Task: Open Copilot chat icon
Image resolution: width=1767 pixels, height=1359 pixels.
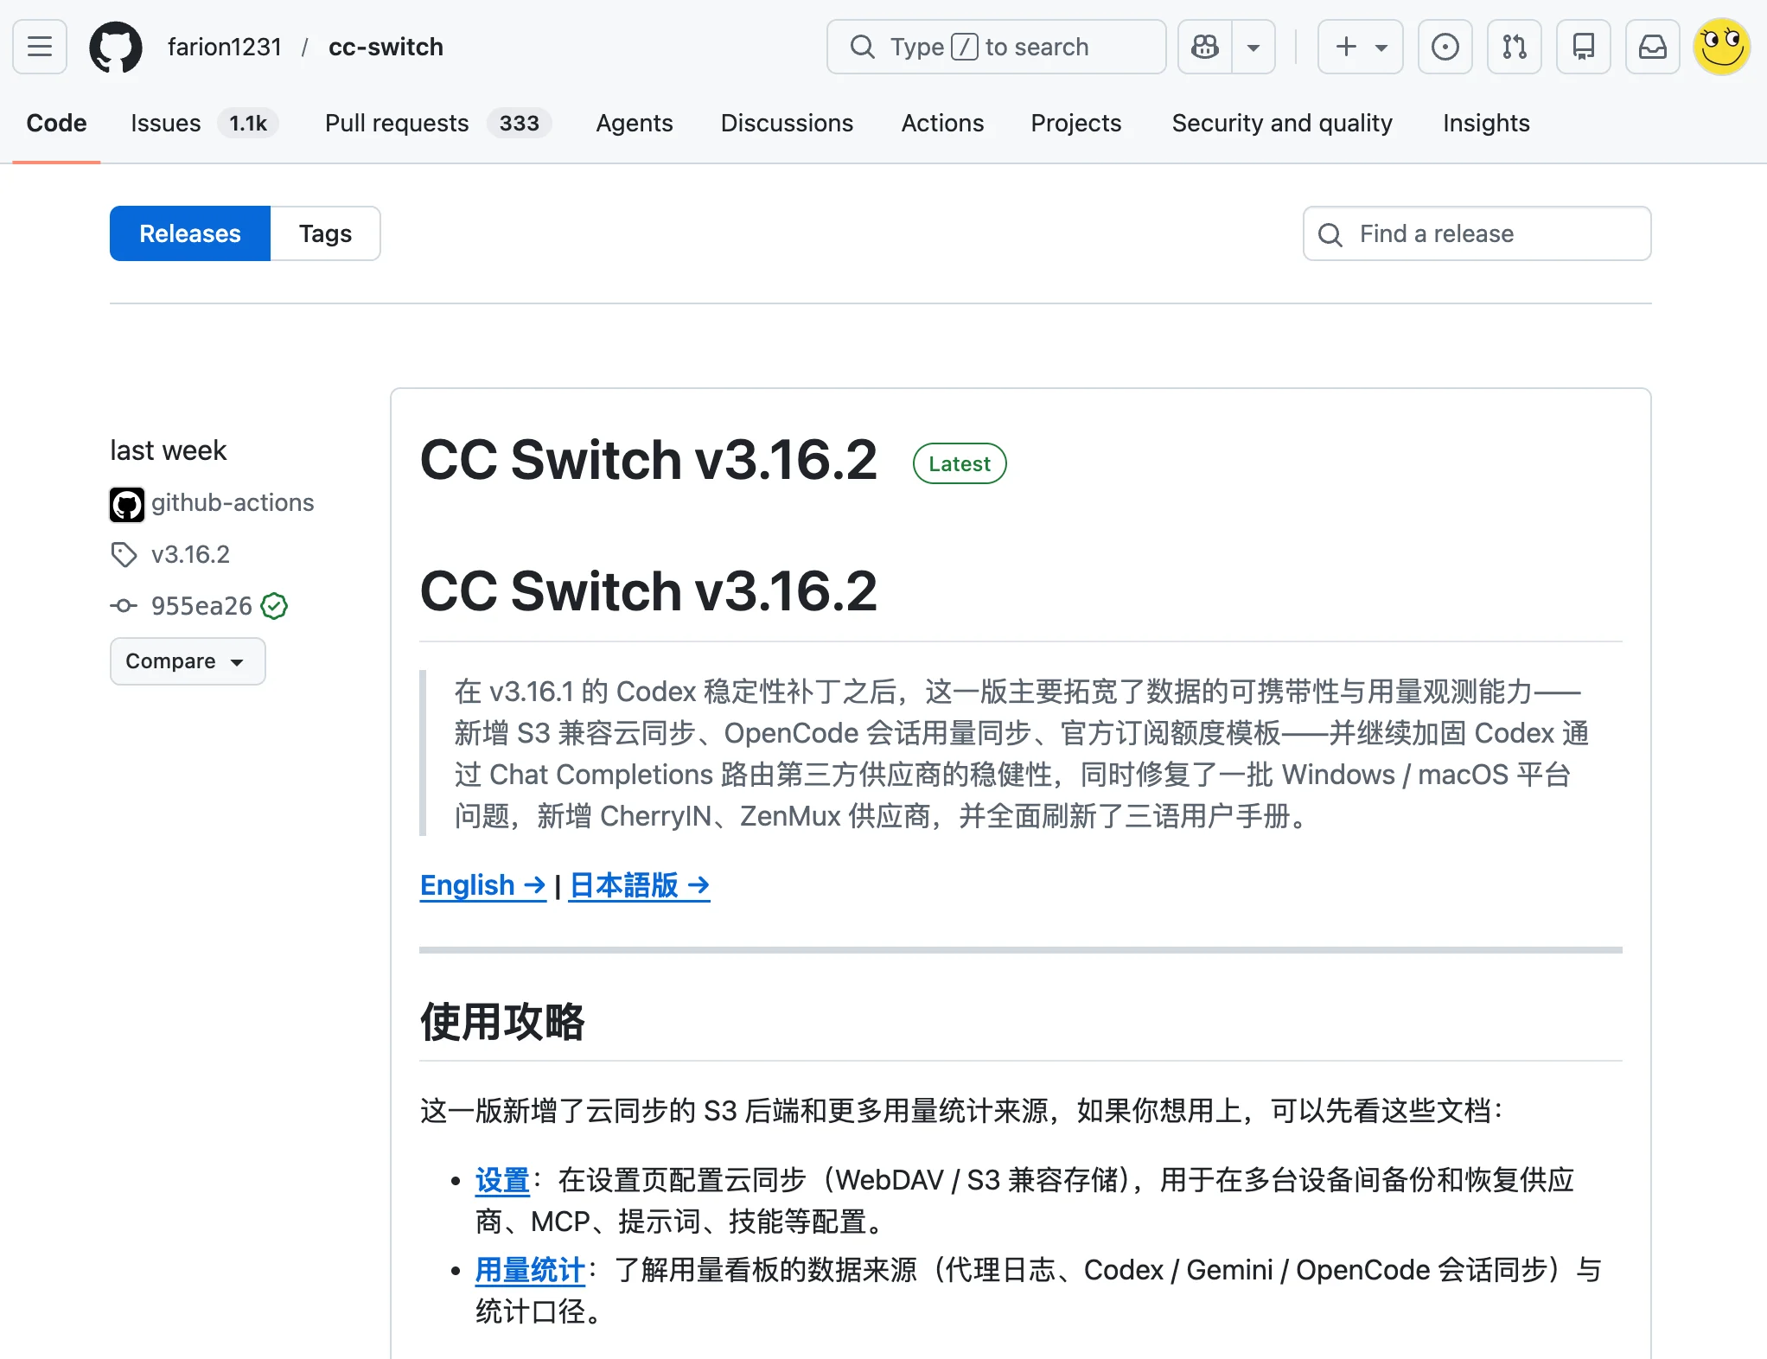Action: (1205, 47)
